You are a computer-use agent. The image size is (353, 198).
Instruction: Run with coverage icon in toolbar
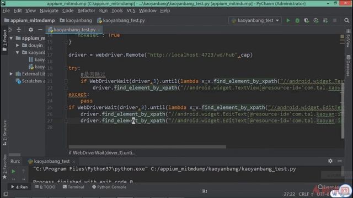click(x=307, y=20)
